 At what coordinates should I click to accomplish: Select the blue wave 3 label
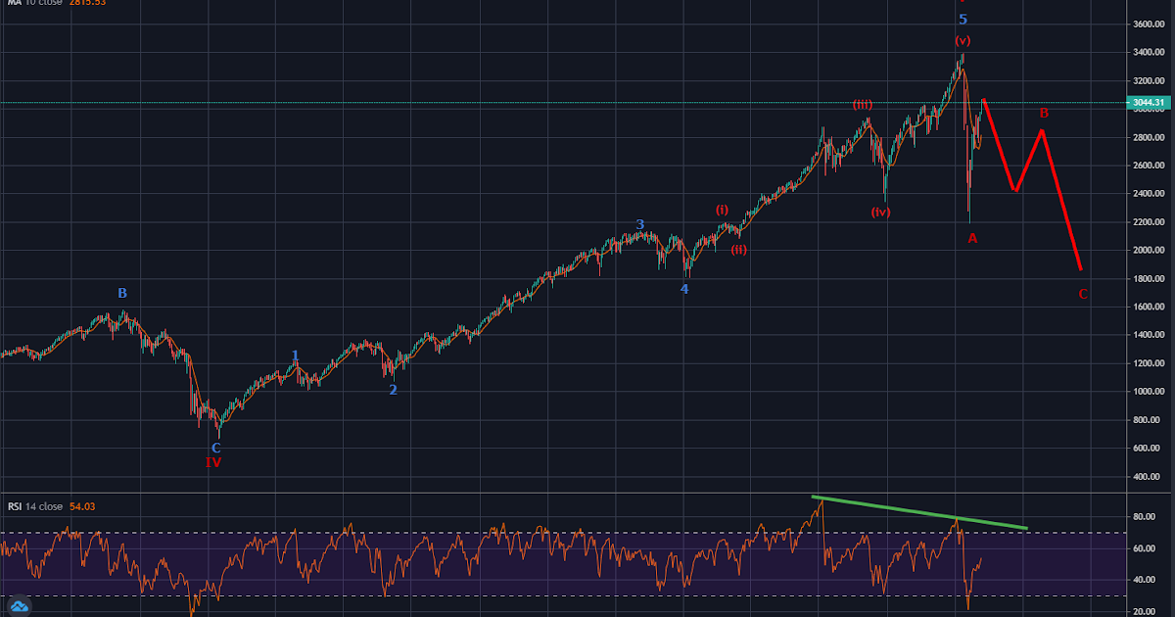click(x=640, y=225)
